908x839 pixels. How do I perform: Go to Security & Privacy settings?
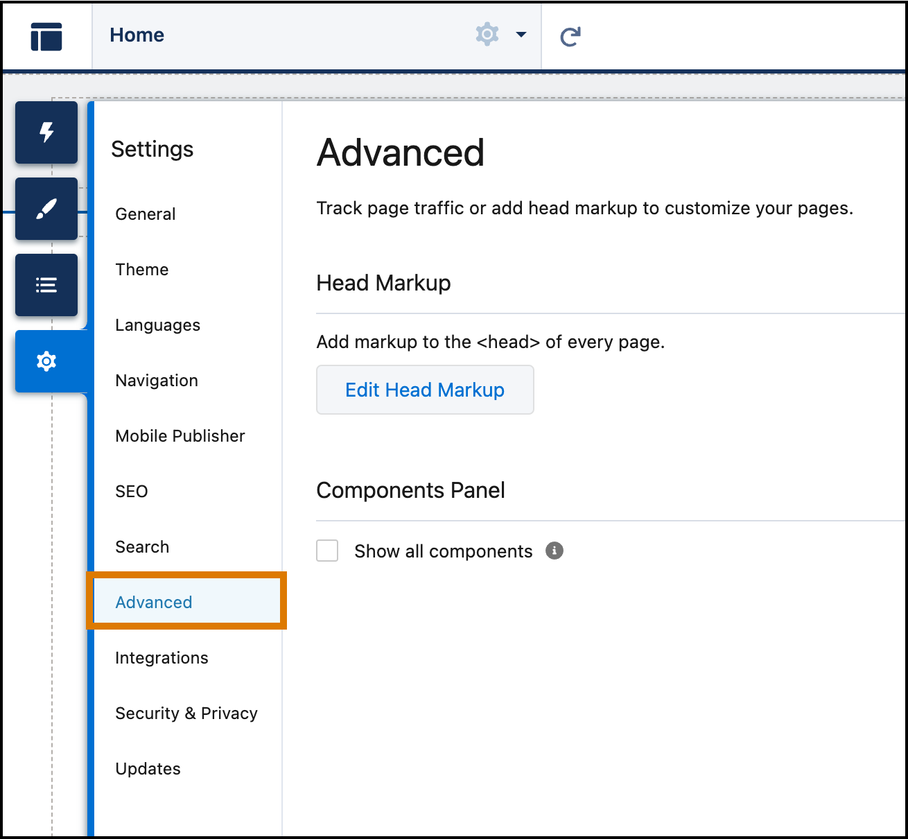point(186,713)
